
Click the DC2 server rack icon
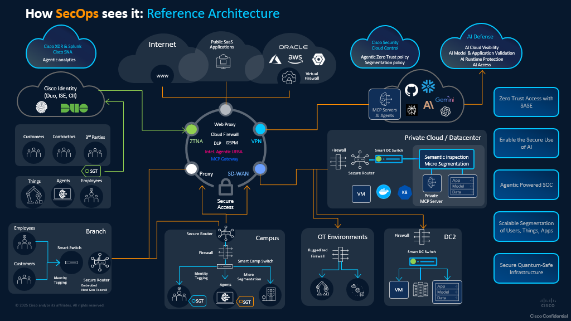[420, 290]
